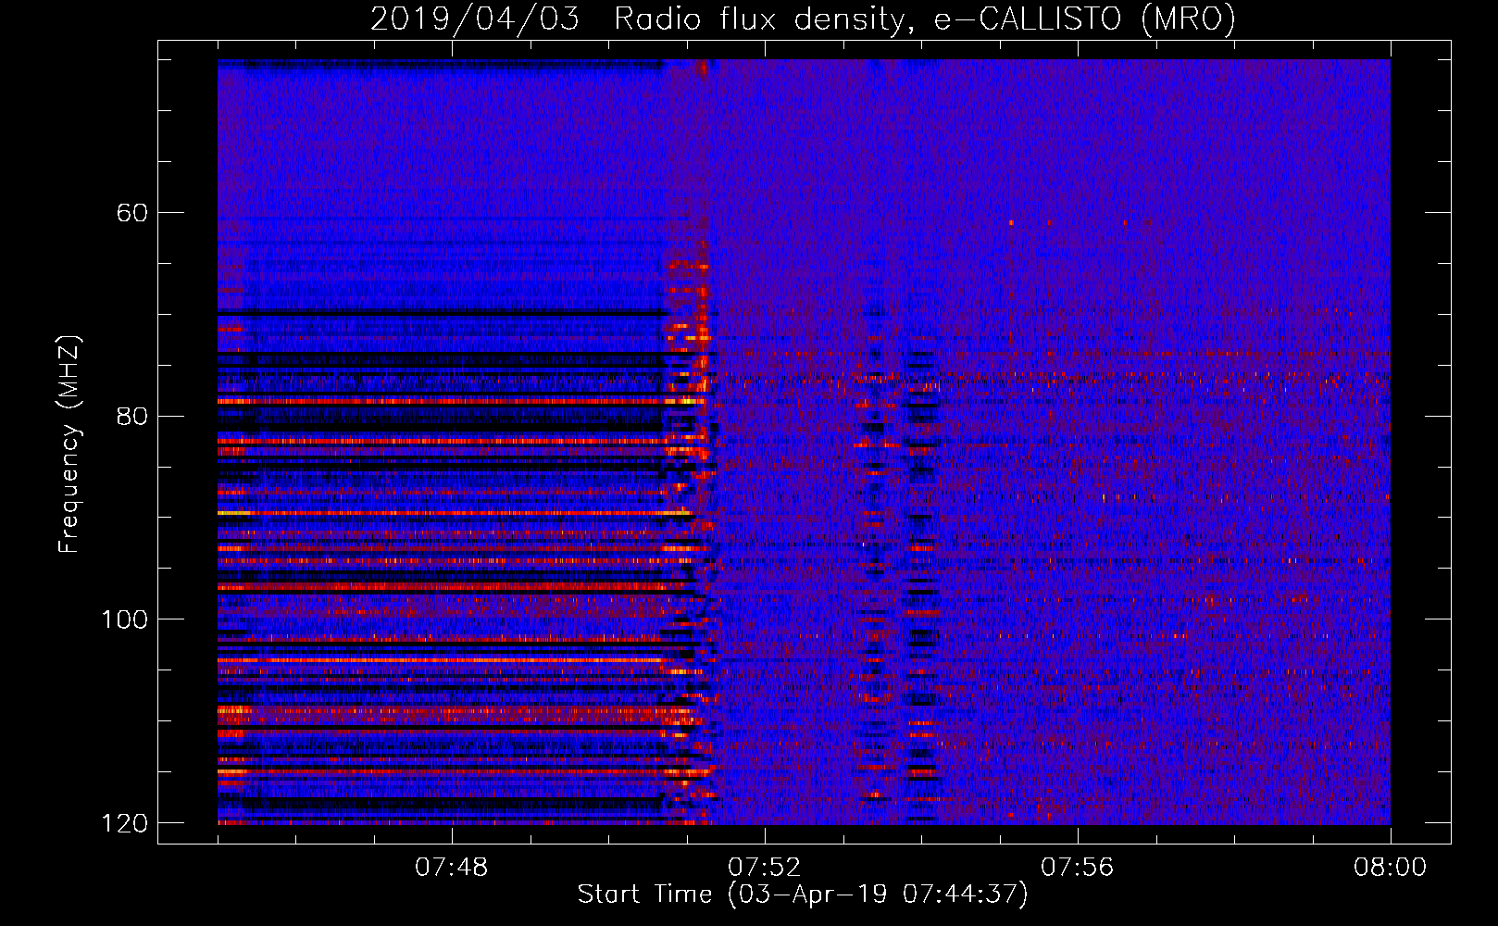Click the plot title '2019/04/03 Radio flux density'
The height and width of the screenshot is (926, 1498).
(x=803, y=19)
